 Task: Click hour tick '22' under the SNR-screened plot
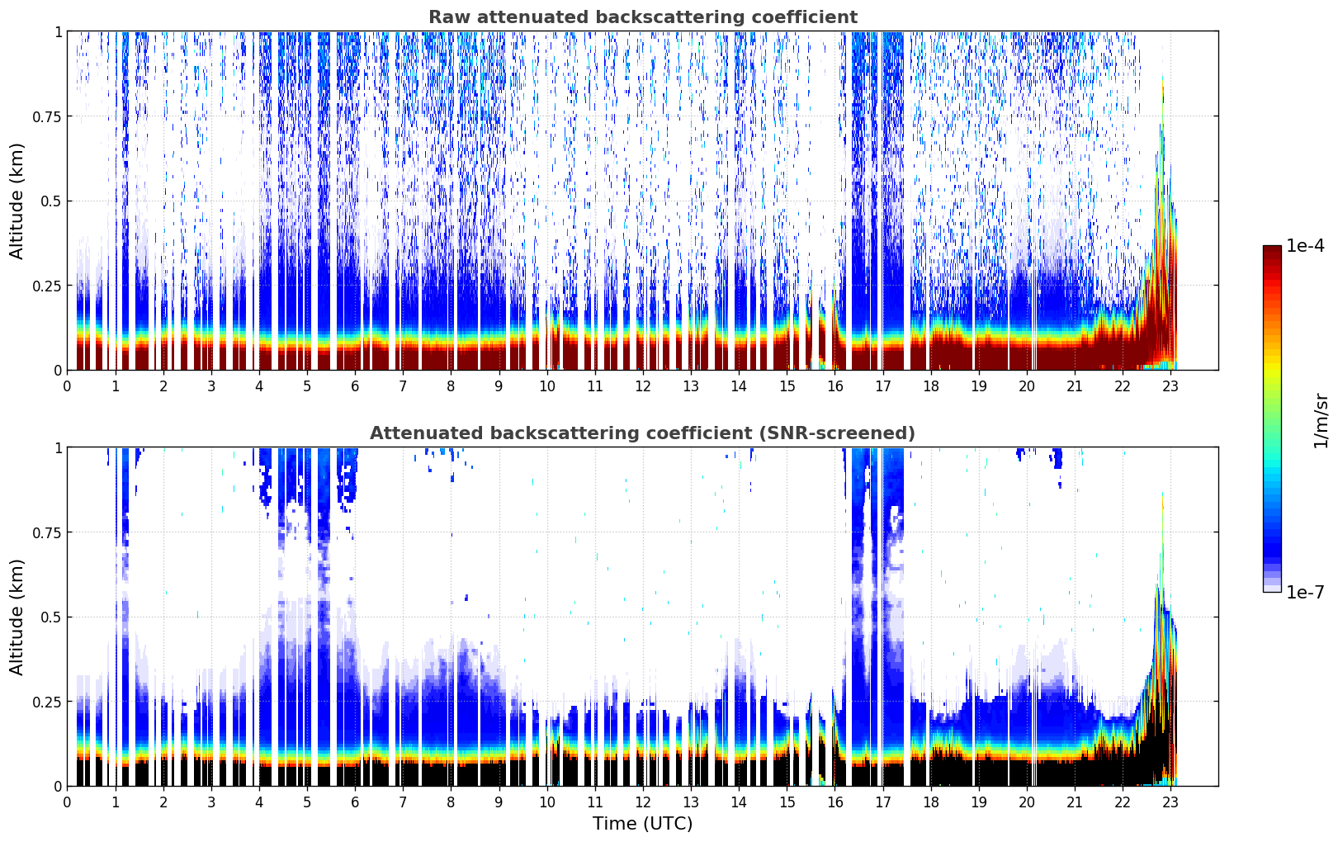click(x=1123, y=802)
